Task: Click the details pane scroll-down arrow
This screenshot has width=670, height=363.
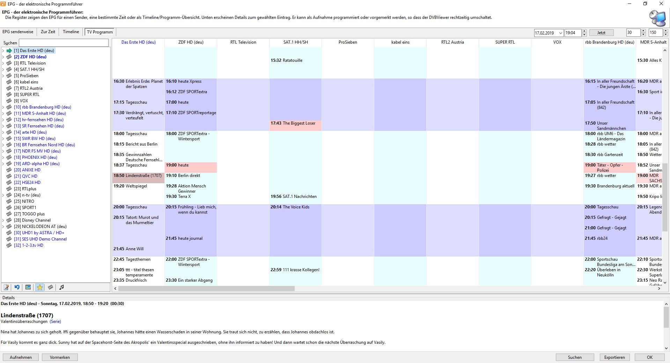Action: click(x=666, y=348)
